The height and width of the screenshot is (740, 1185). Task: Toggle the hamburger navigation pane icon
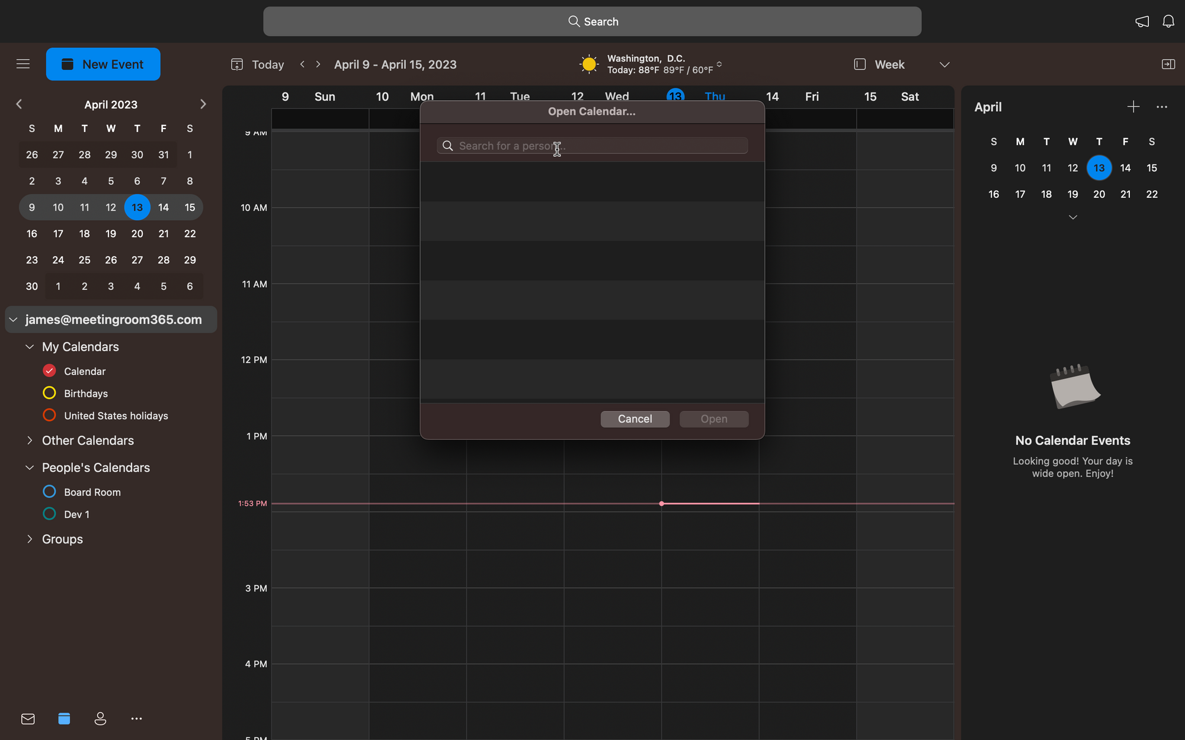point(23,64)
